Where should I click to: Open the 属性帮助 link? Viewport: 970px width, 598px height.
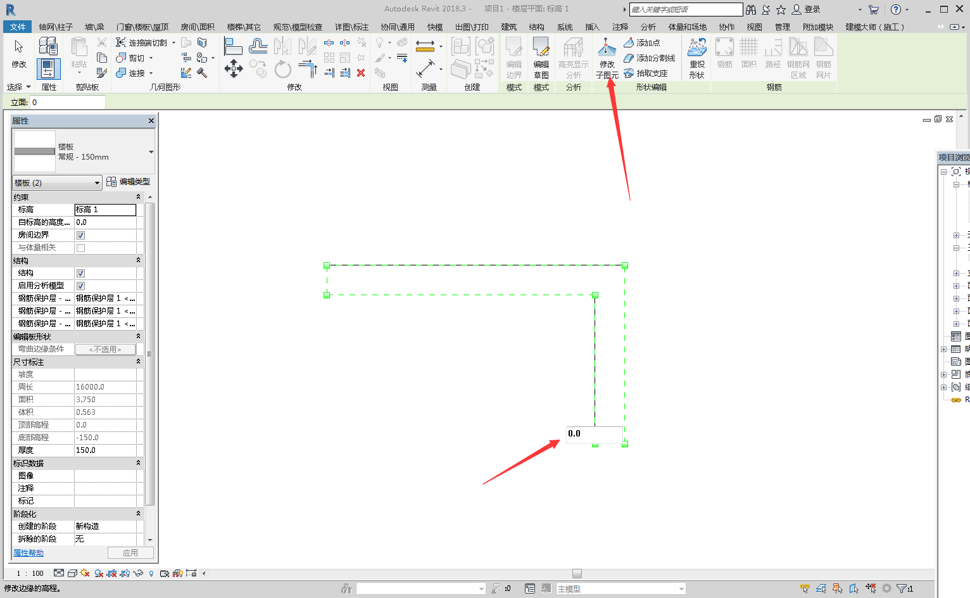[x=28, y=553]
